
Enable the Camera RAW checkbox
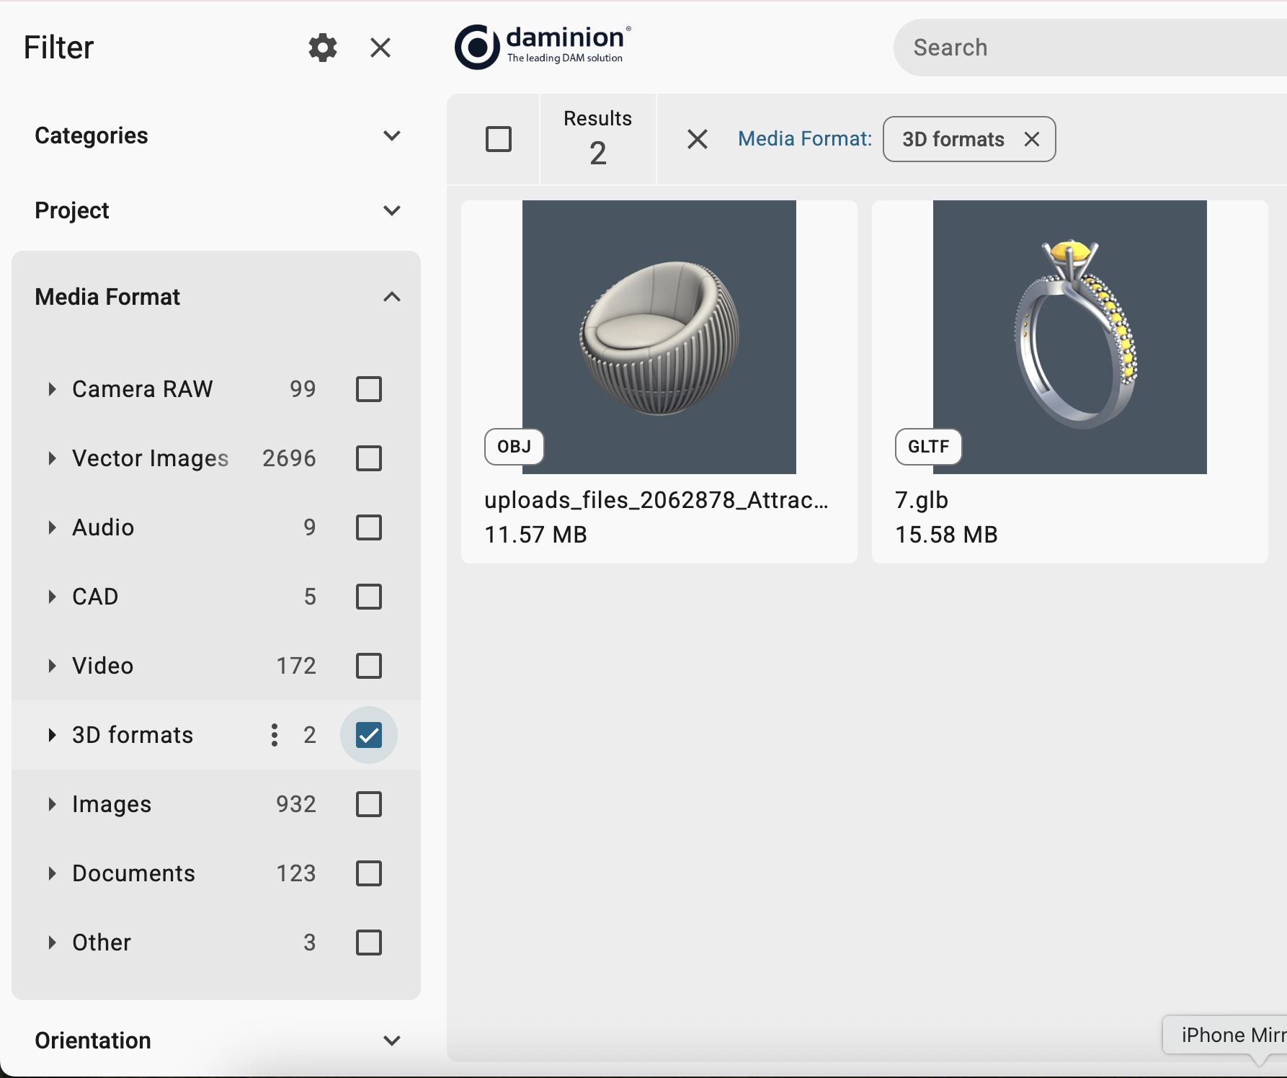click(x=368, y=389)
